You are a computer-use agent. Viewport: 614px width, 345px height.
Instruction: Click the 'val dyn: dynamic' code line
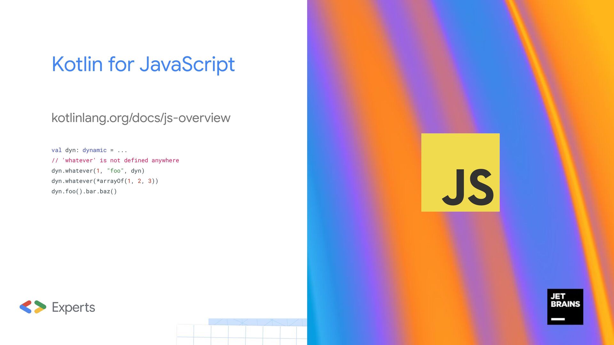[89, 150]
